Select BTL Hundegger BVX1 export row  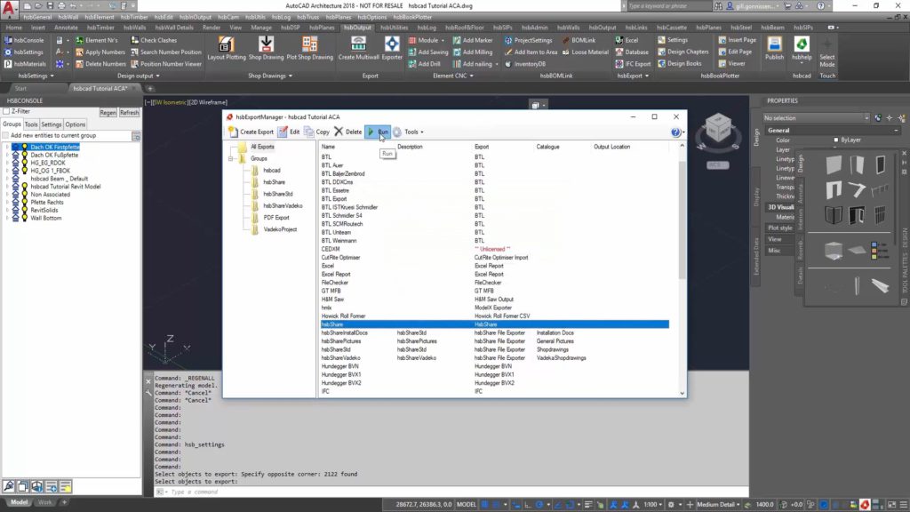click(x=493, y=374)
